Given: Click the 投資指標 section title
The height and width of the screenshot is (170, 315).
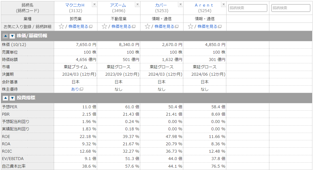Looking at the screenshot, I should (x=26, y=98).
